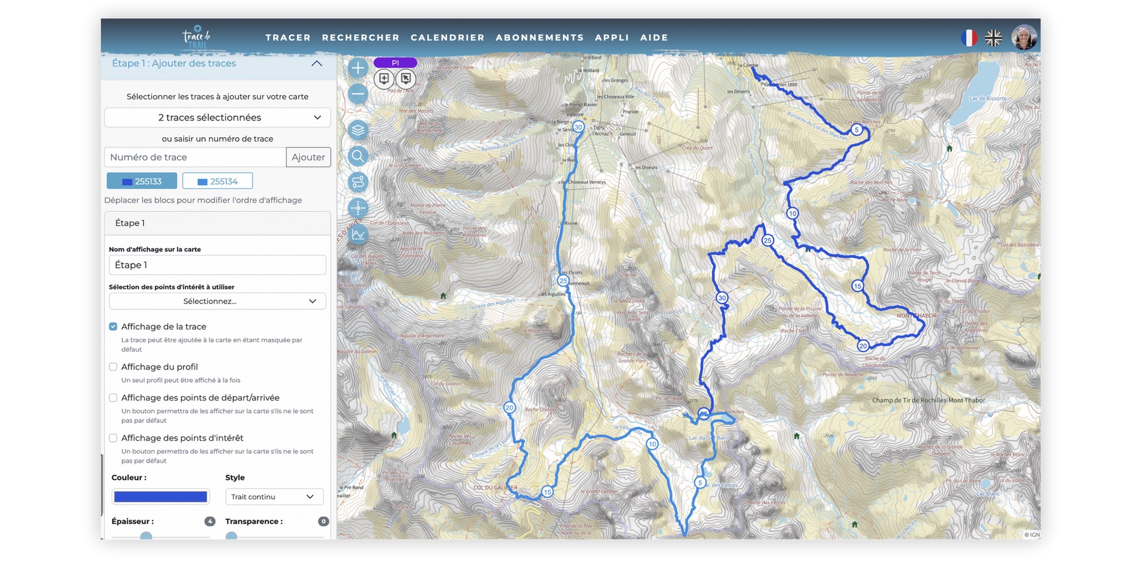Zoom out of the map
This screenshot has width=1139, height=572.
(358, 94)
